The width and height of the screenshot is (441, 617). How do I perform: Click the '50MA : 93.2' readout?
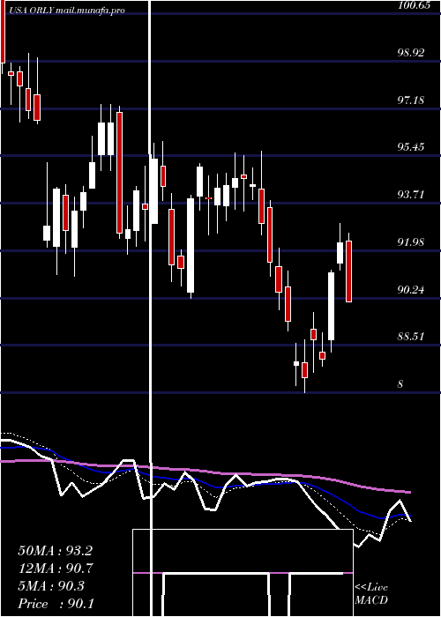[55, 551]
